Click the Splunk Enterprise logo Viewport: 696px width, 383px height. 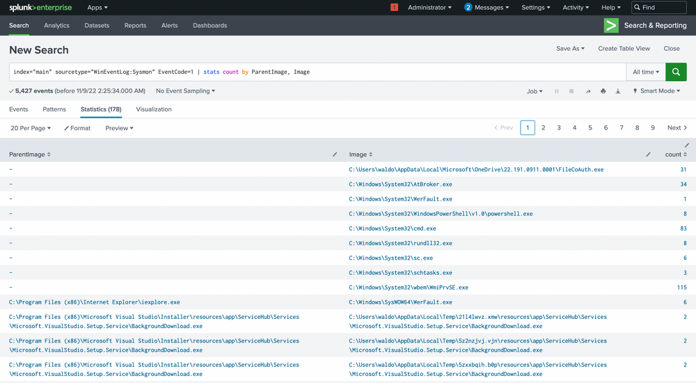coord(39,8)
